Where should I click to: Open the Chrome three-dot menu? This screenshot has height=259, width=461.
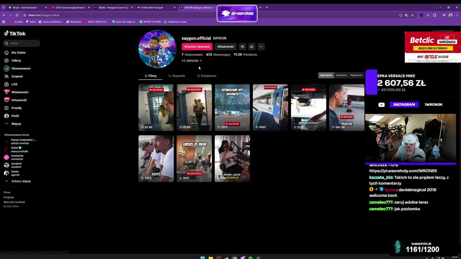click(x=457, y=15)
